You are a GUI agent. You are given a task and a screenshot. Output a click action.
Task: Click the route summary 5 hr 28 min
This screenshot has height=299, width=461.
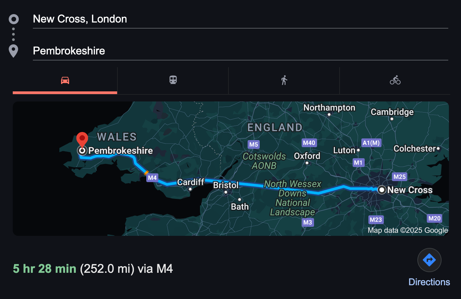click(45, 269)
